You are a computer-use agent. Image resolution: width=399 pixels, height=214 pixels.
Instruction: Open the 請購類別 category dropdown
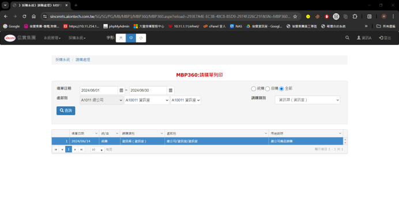tap(307, 100)
